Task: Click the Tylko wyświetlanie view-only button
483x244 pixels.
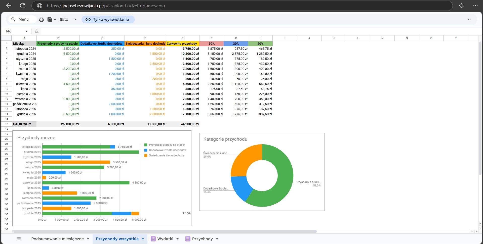Action: pos(108,19)
